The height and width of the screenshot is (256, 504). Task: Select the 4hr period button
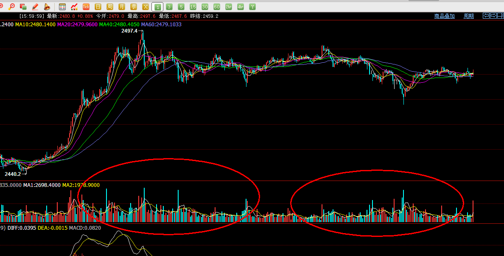[x=241, y=7]
